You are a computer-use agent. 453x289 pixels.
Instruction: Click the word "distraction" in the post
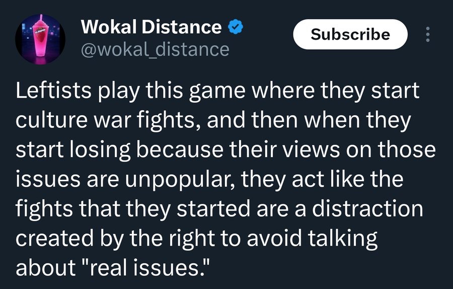[367, 208]
